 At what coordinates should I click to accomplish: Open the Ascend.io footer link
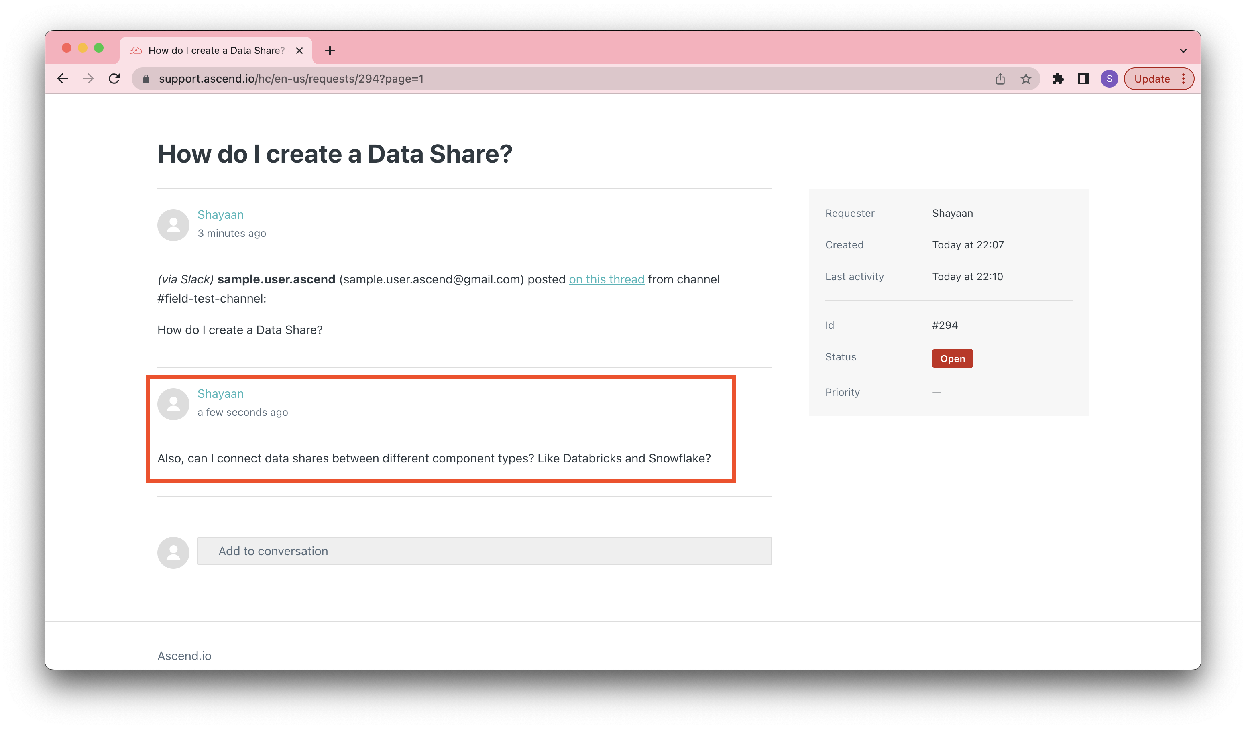(184, 656)
